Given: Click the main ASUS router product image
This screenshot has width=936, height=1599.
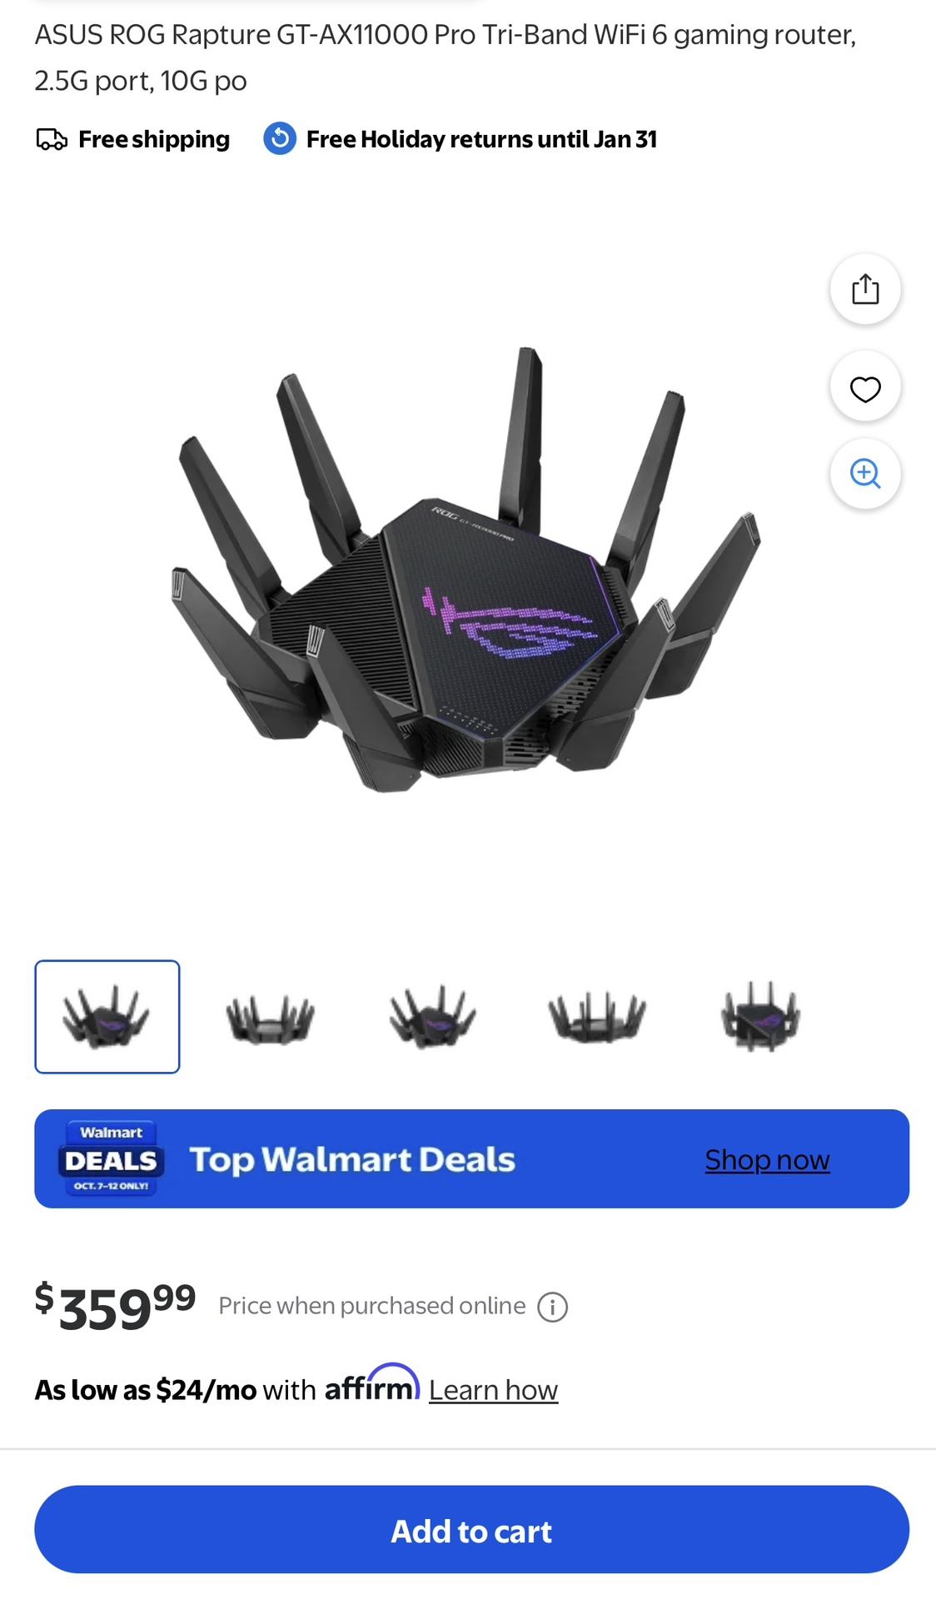Looking at the screenshot, I should [x=466, y=570].
